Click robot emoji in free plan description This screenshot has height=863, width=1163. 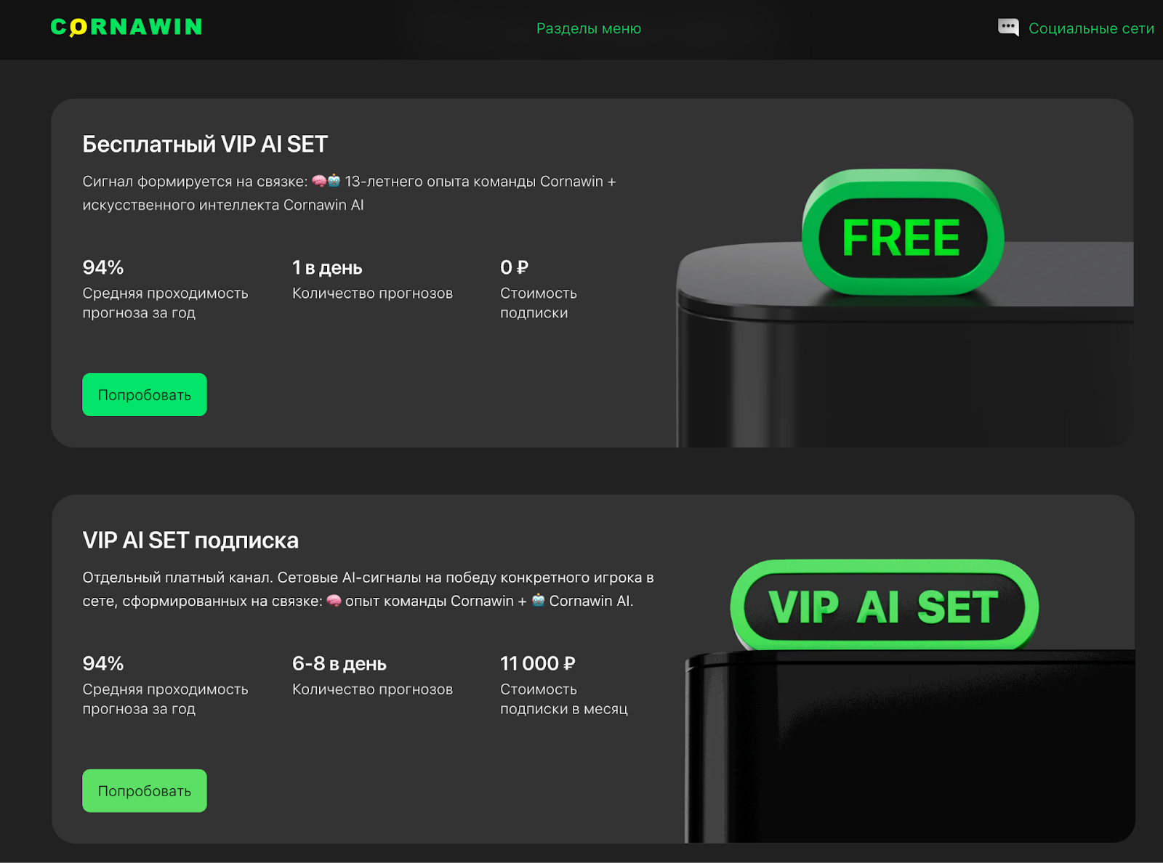click(x=334, y=181)
